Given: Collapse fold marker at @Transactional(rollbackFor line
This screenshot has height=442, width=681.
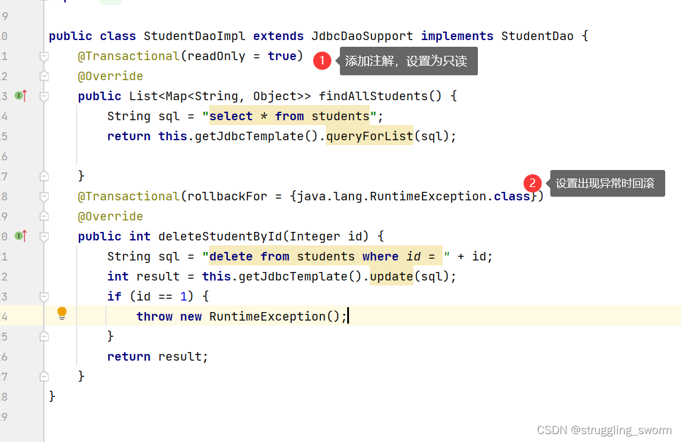Looking at the screenshot, I should pyautogui.click(x=44, y=197).
